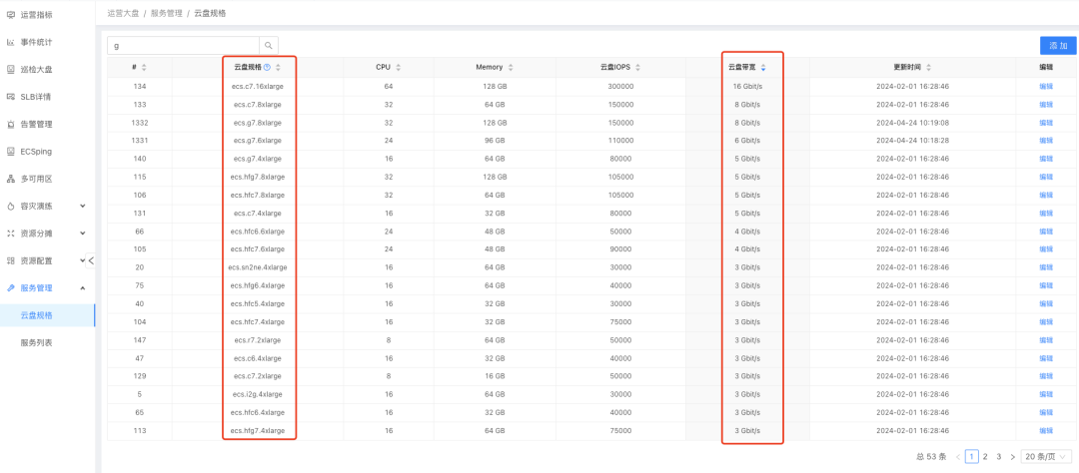Click the ecs.g7.6xlarge cell
Screen dimensions: 1079x473
coord(258,141)
